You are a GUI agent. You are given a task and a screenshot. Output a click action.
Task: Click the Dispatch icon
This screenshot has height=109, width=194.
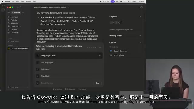(x=9, y=30)
